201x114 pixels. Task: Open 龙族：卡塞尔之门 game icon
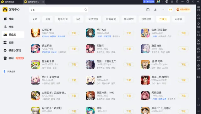(x=90, y=65)
